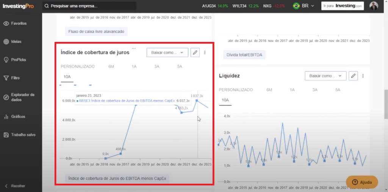This screenshot has width=388, height=192.
Task: Toggle Índice de cobertura de Juros do EBITDA legend
Action: (x=117, y=178)
